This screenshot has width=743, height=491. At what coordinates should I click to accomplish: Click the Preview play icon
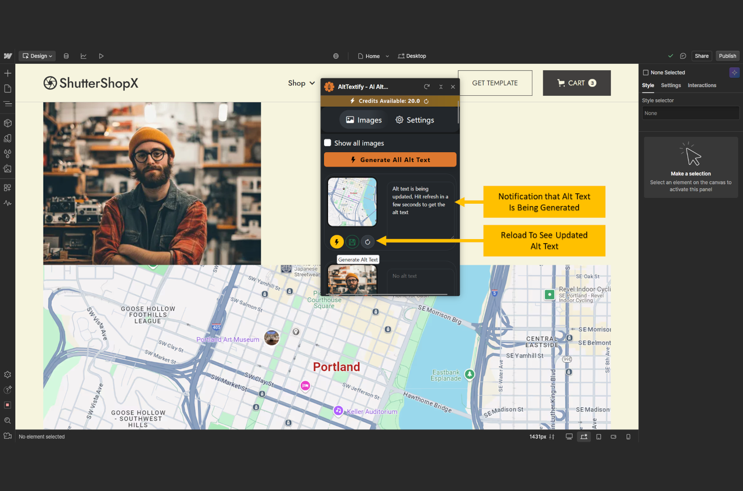point(101,56)
